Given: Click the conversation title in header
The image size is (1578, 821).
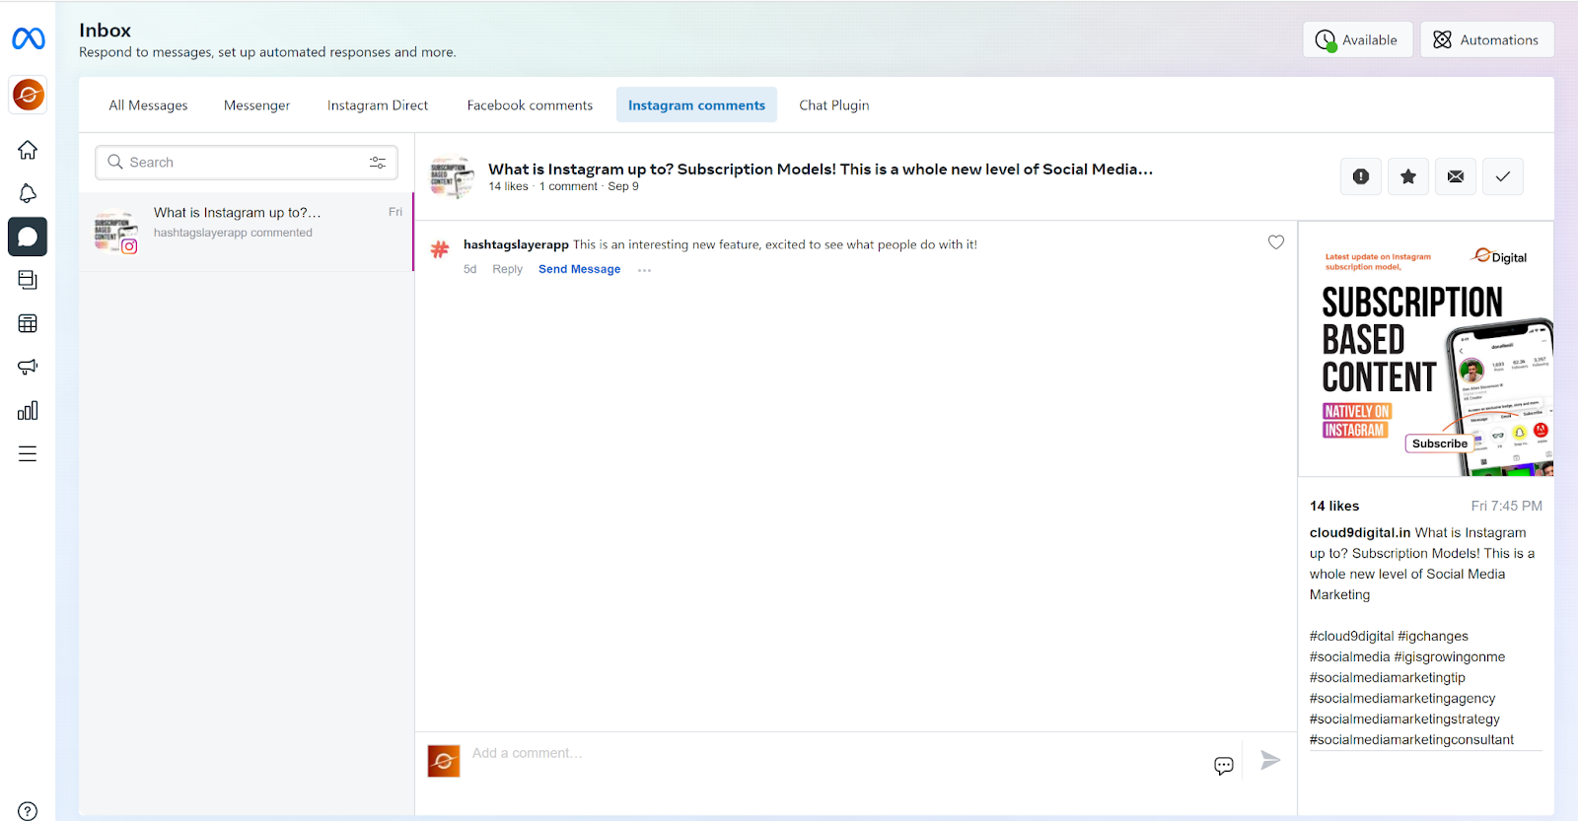Looking at the screenshot, I should [x=821, y=169].
